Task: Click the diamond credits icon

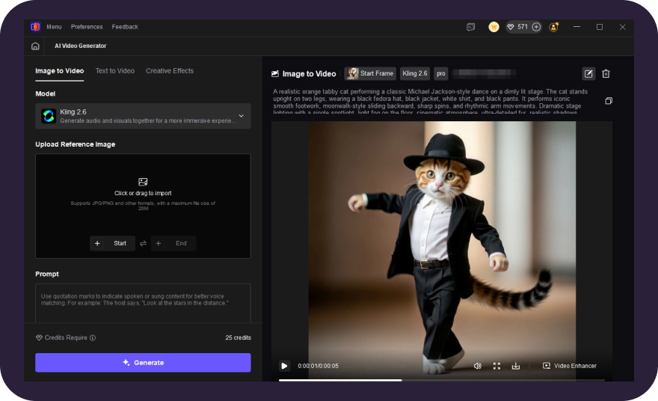Action: tap(511, 27)
